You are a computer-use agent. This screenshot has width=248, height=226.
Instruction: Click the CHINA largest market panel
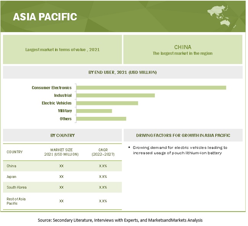(x=182, y=50)
